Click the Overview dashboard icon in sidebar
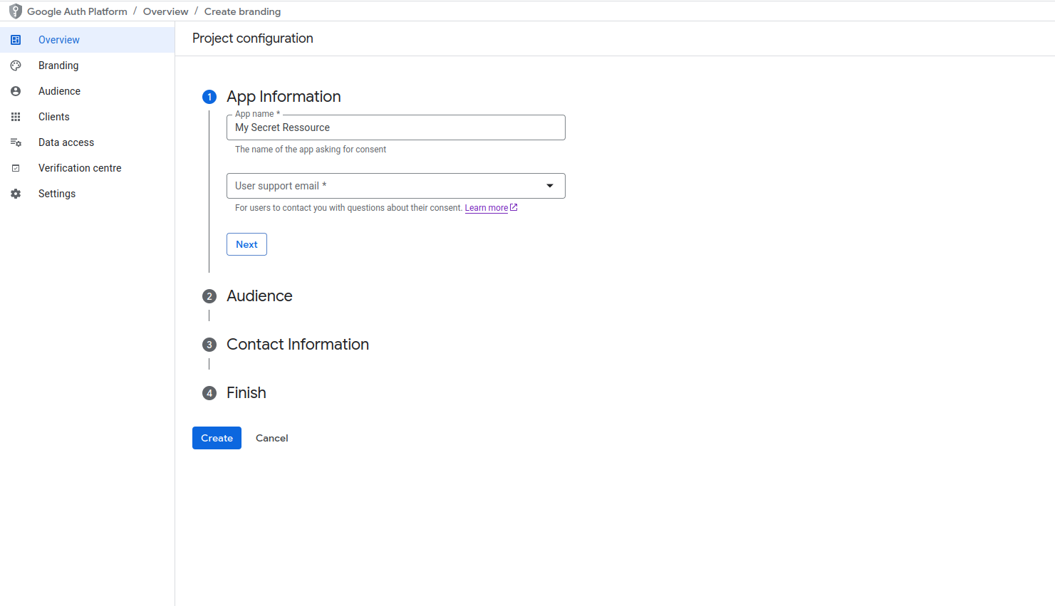Image resolution: width=1055 pixels, height=606 pixels. tap(16, 40)
